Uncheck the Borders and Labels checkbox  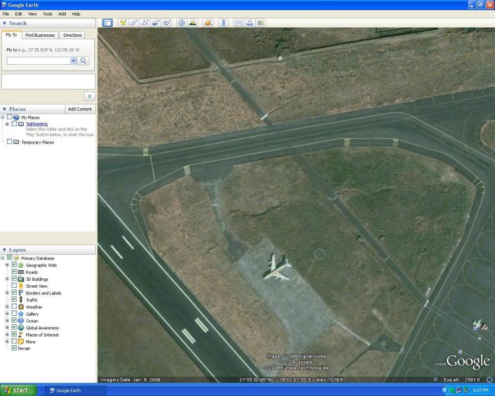click(14, 293)
